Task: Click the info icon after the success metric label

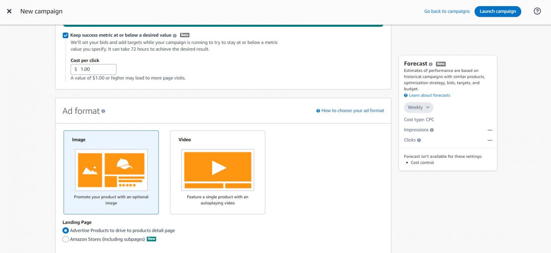Action: tap(174, 35)
